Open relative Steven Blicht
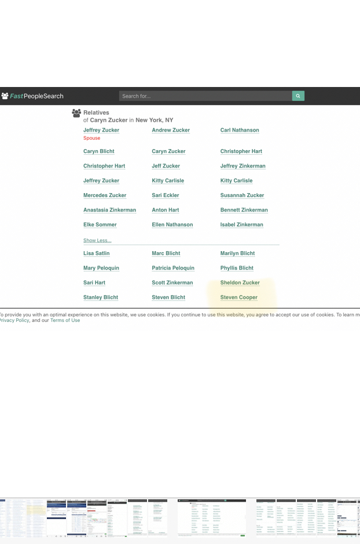The height and width of the screenshot is (544, 360). click(168, 298)
